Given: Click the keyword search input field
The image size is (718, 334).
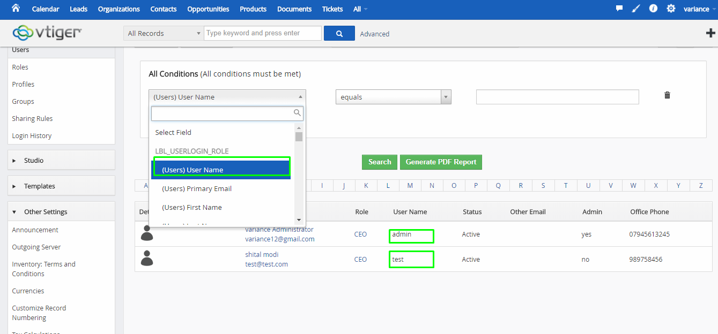Looking at the screenshot, I should [x=263, y=33].
